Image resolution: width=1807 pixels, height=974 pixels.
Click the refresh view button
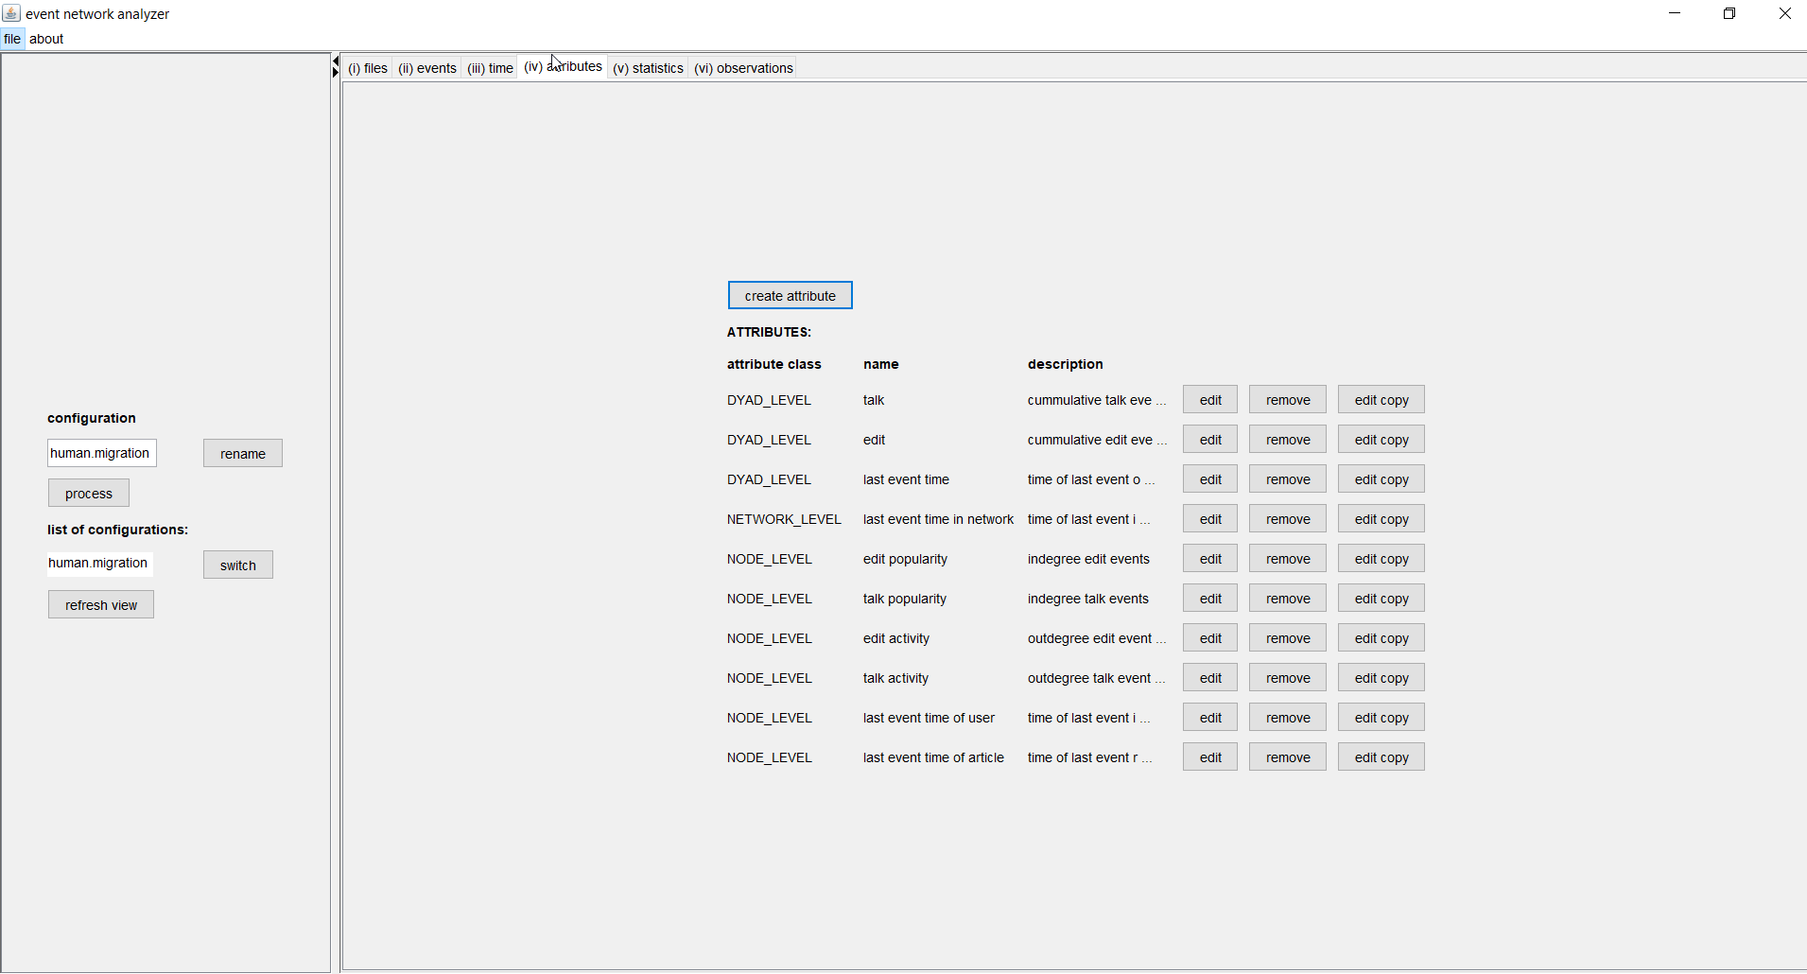[101, 605]
